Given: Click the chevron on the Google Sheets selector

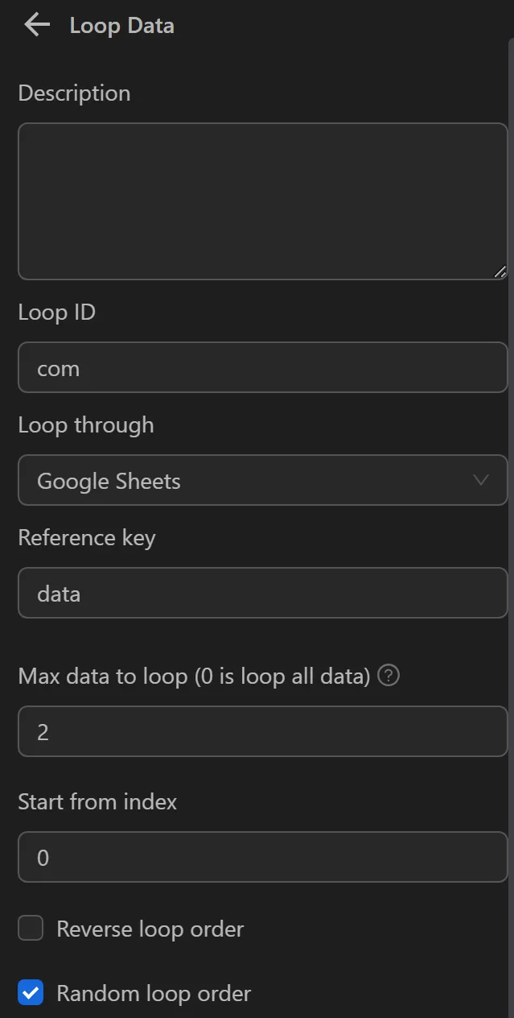Looking at the screenshot, I should (481, 480).
